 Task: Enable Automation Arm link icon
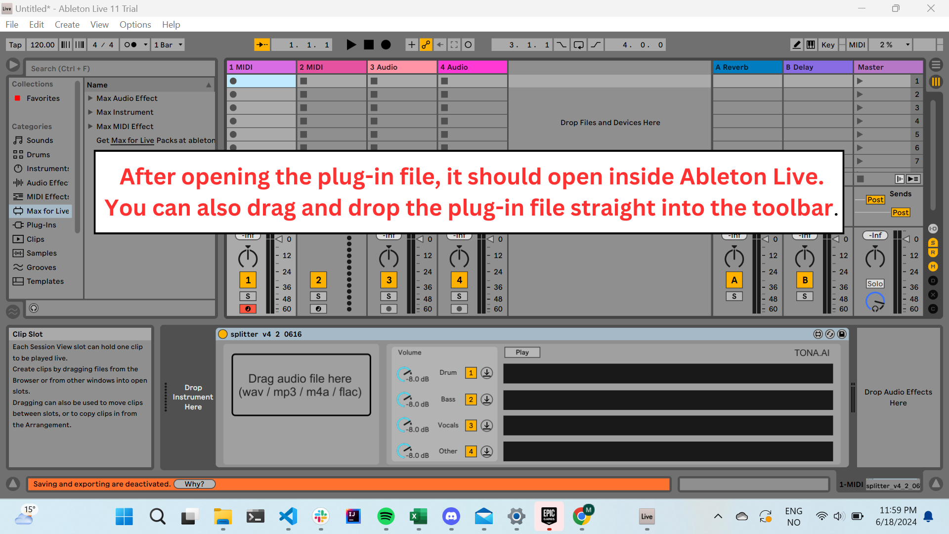click(426, 44)
